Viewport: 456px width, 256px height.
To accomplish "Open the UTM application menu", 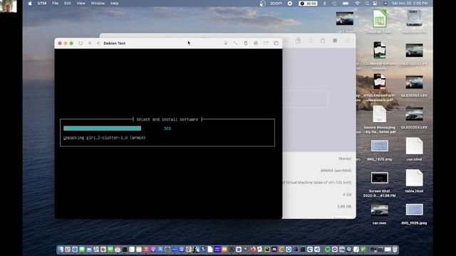I will (x=42, y=4).
